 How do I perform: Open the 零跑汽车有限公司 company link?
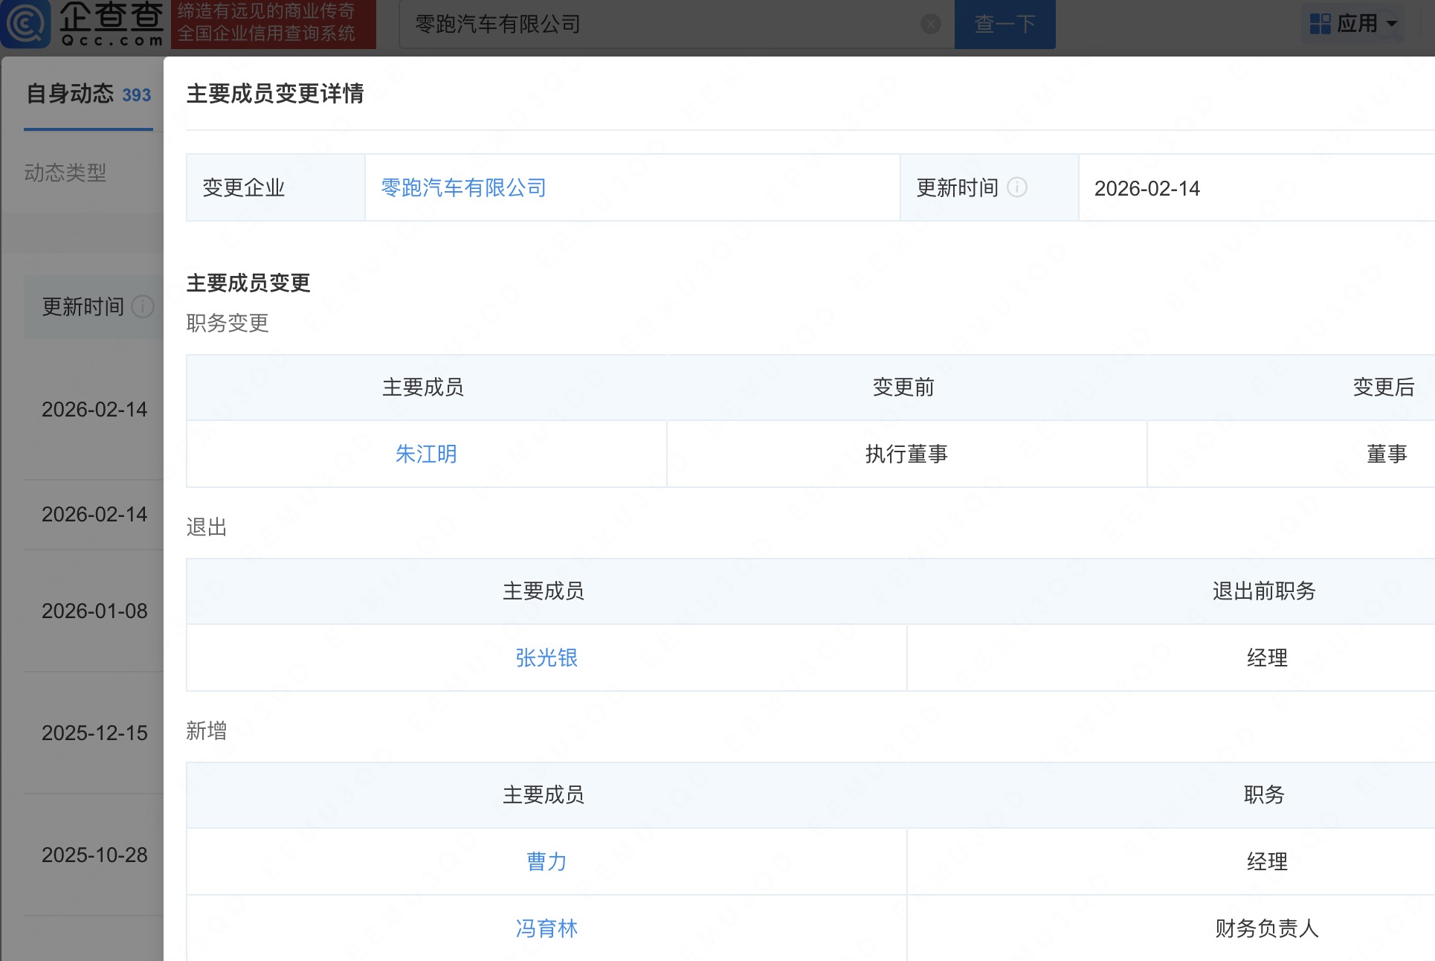(x=463, y=187)
